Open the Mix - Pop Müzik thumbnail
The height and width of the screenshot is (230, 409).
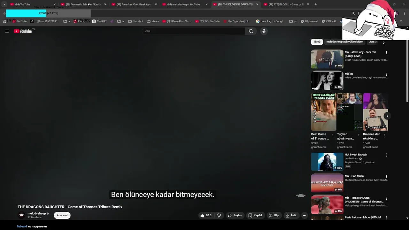point(327,183)
